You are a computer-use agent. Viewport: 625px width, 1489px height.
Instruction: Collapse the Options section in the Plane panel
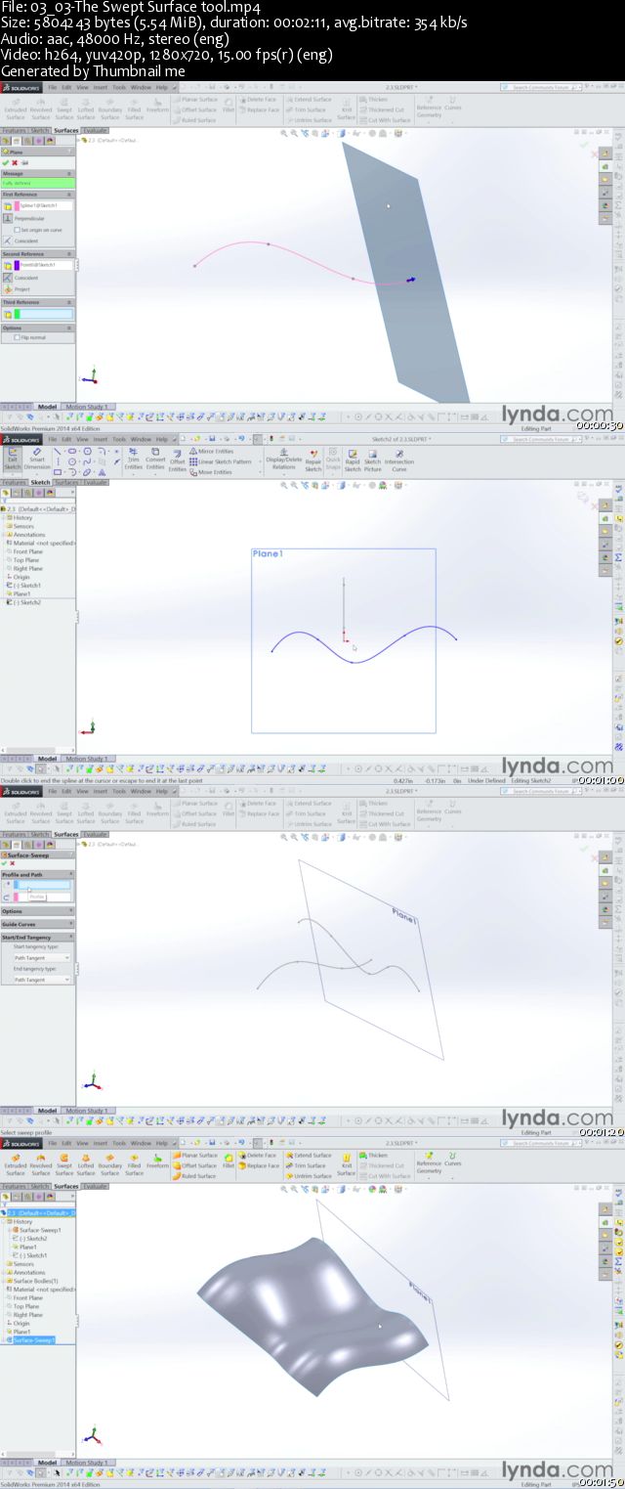pos(70,328)
